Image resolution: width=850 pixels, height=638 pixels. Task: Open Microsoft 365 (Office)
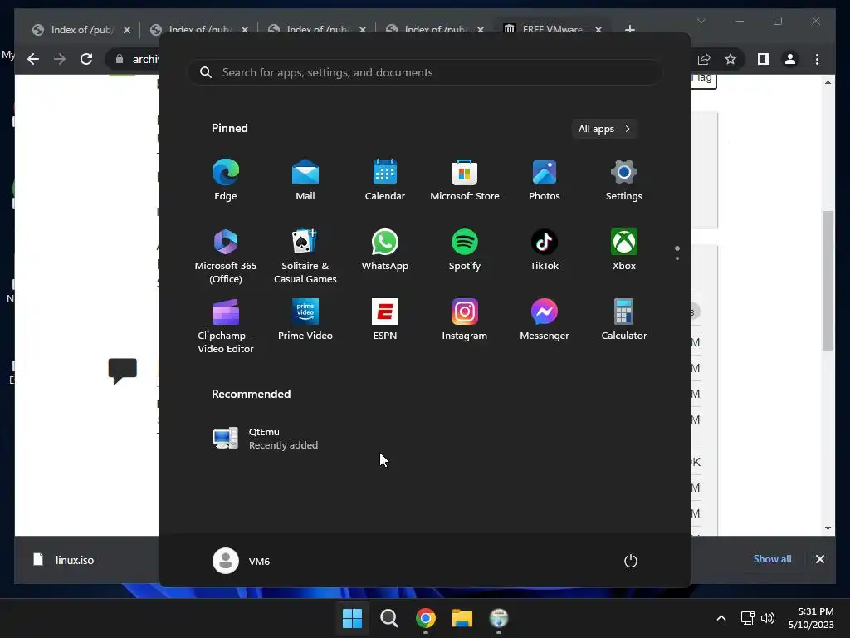coord(226,257)
